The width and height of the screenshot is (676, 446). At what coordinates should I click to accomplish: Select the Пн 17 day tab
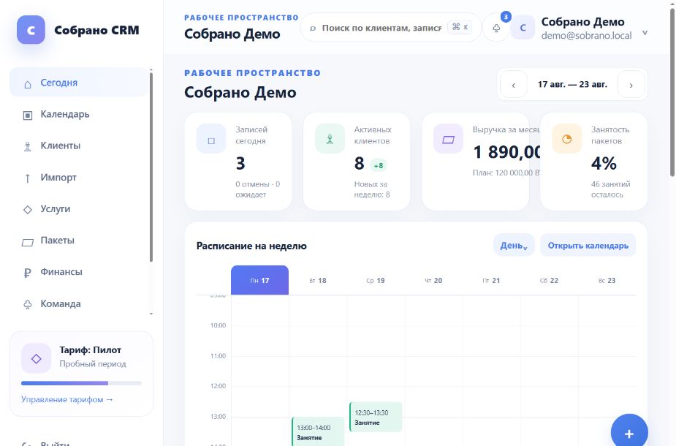click(x=259, y=280)
